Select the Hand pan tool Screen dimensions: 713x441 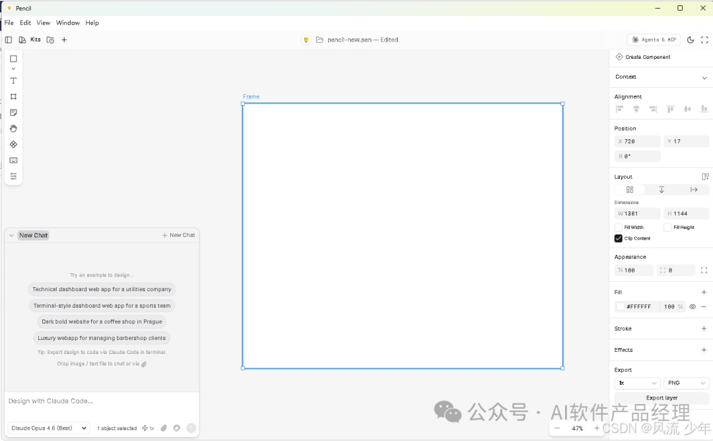(14, 129)
